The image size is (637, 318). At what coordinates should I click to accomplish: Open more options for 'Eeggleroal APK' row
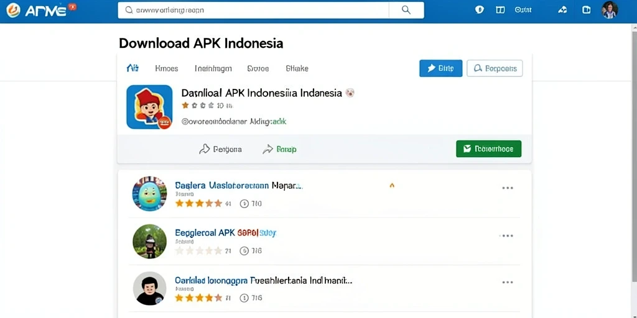pyautogui.click(x=508, y=235)
